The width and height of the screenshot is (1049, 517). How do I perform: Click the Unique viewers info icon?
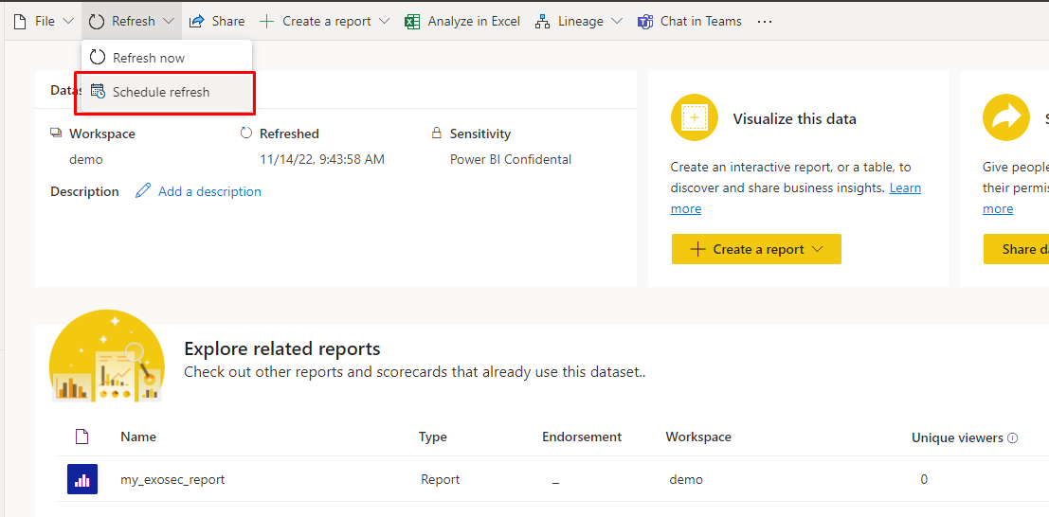coord(1013,437)
